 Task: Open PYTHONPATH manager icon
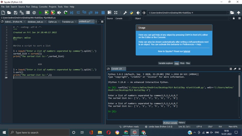132,13
